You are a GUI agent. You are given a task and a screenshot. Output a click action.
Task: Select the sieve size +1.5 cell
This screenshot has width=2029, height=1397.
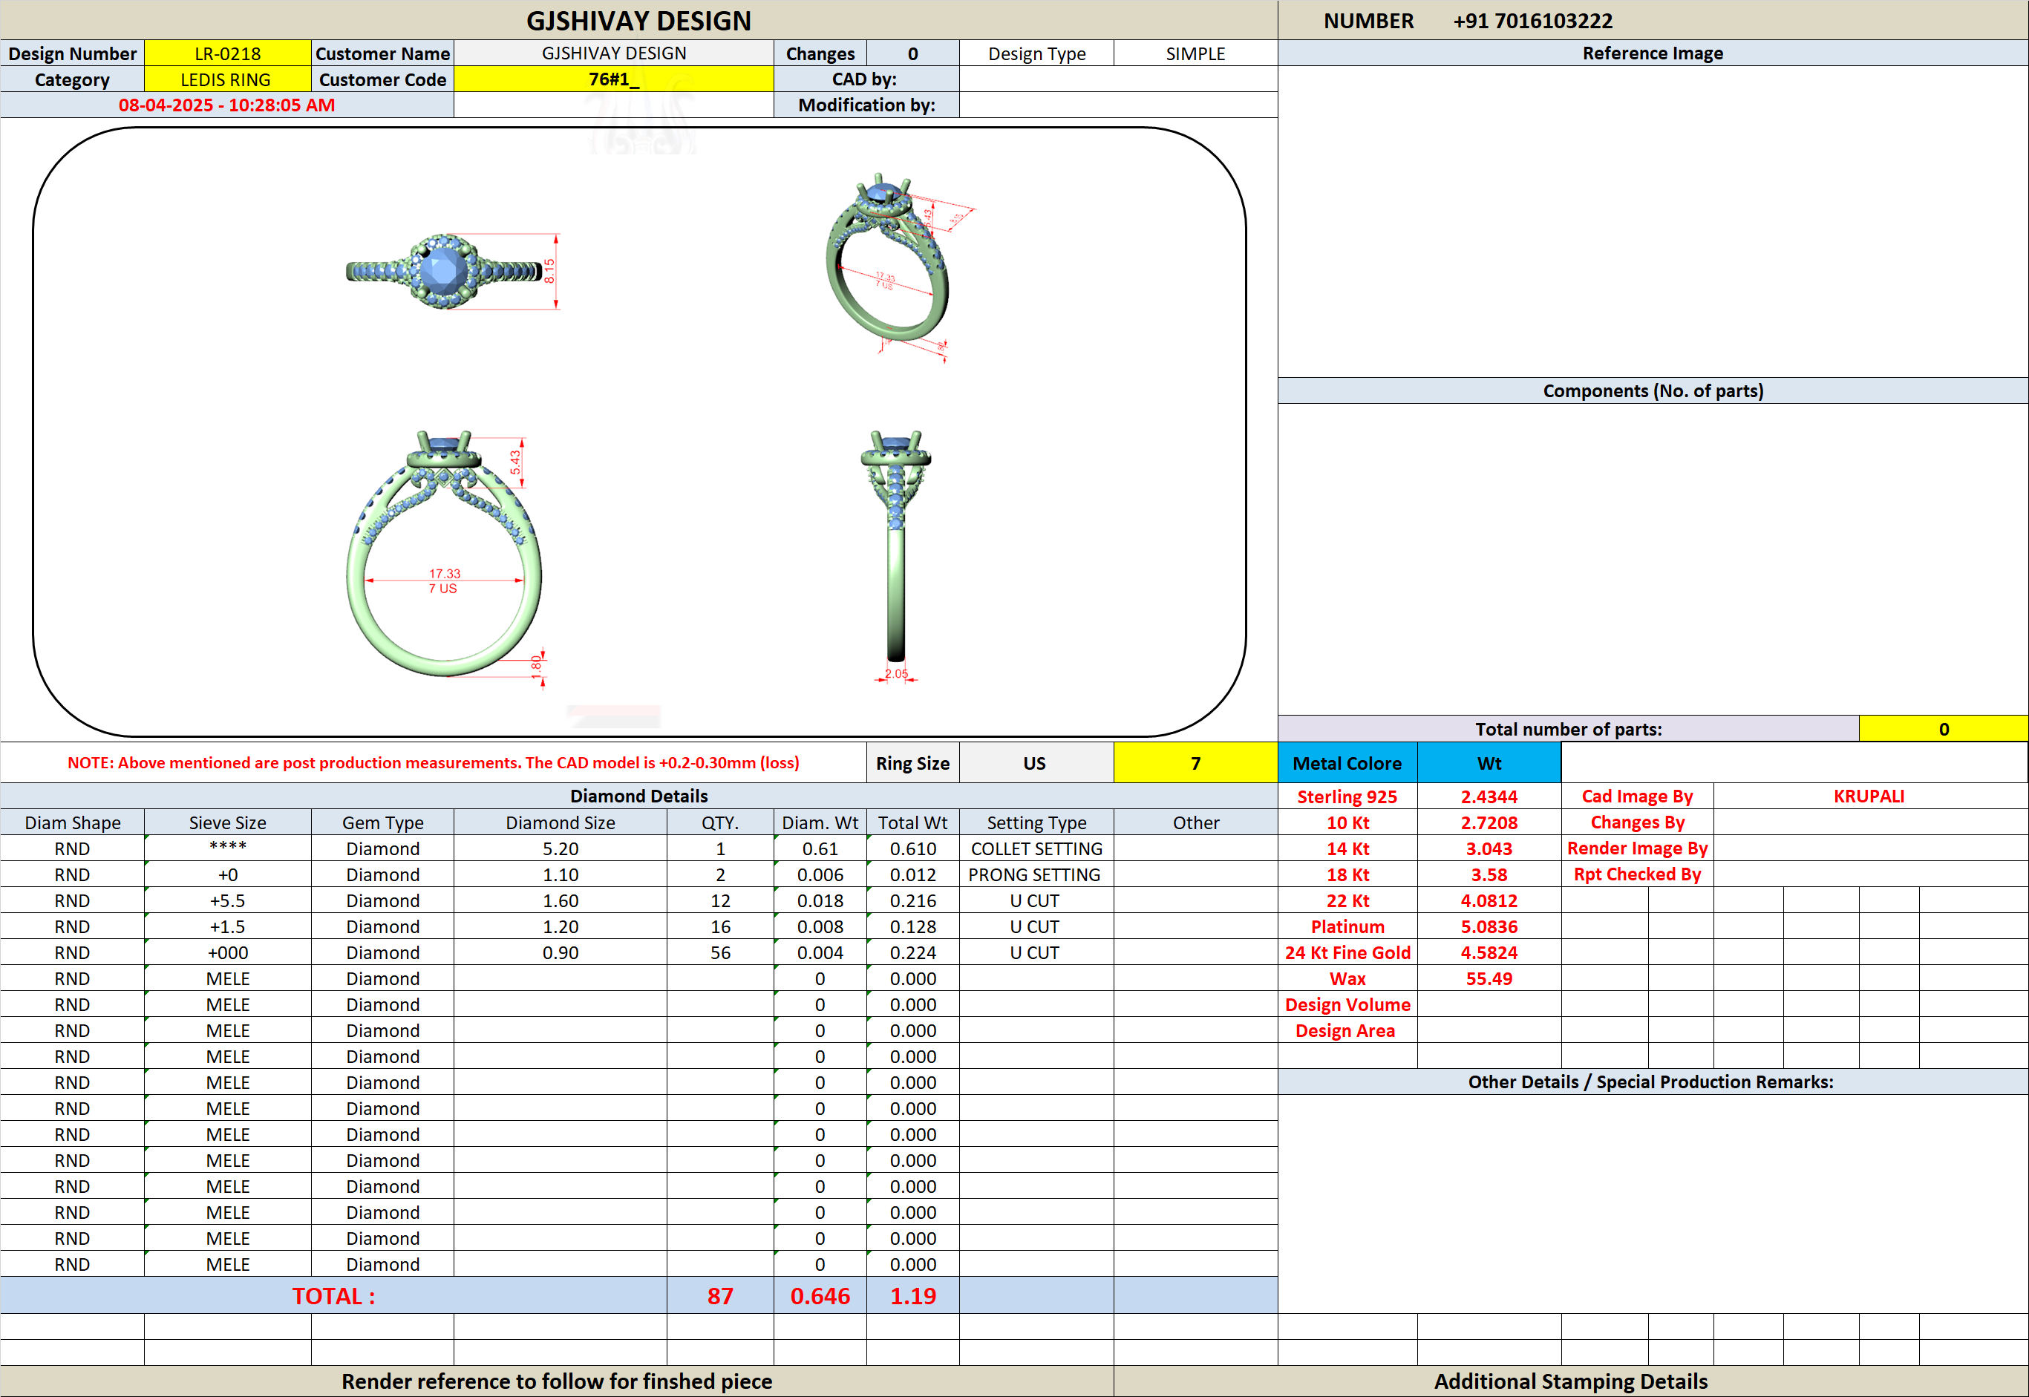pos(228,927)
